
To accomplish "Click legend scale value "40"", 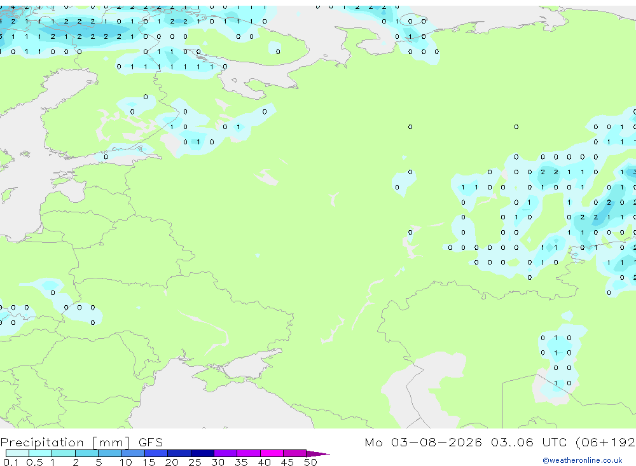I will [264, 462].
